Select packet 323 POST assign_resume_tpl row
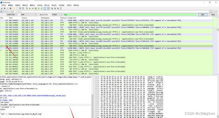 pyautogui.click(x=107, y=25)
